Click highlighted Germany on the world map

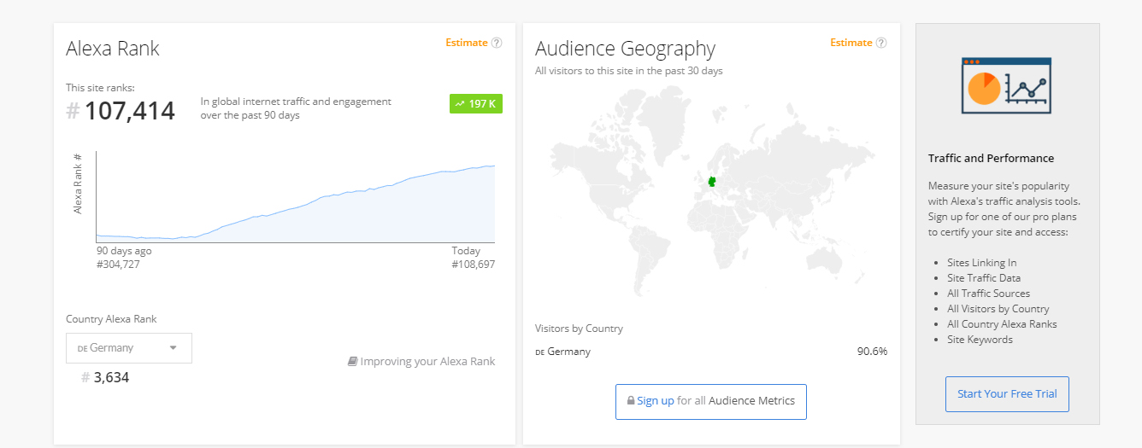tap(711, 182)
